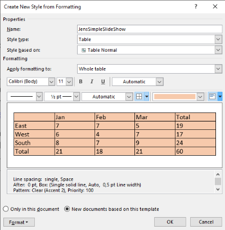Toggle Italic formatting button
Viewport: 225px width, 230px height.
tap(92, 82)
